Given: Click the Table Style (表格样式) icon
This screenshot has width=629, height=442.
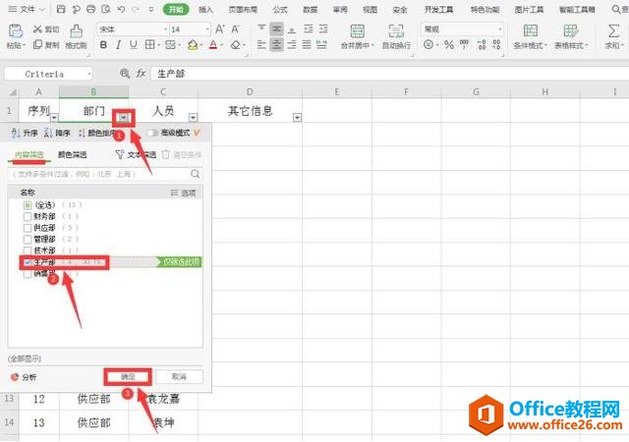Looking at the screenshot, I should (x=570, y=30).
